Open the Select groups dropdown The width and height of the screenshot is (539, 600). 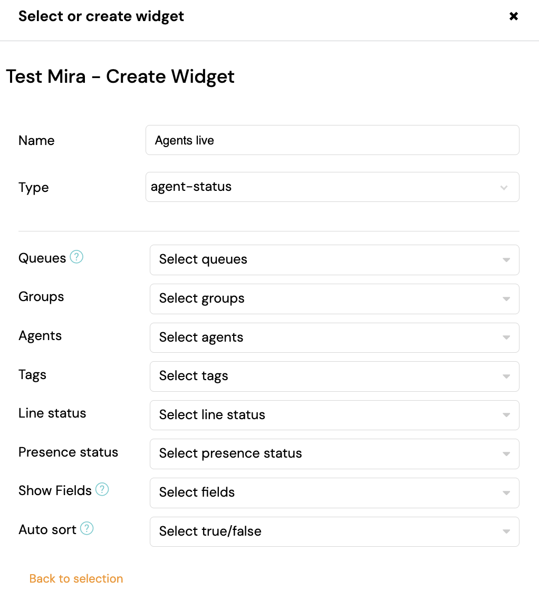click(x=334, y=299)
